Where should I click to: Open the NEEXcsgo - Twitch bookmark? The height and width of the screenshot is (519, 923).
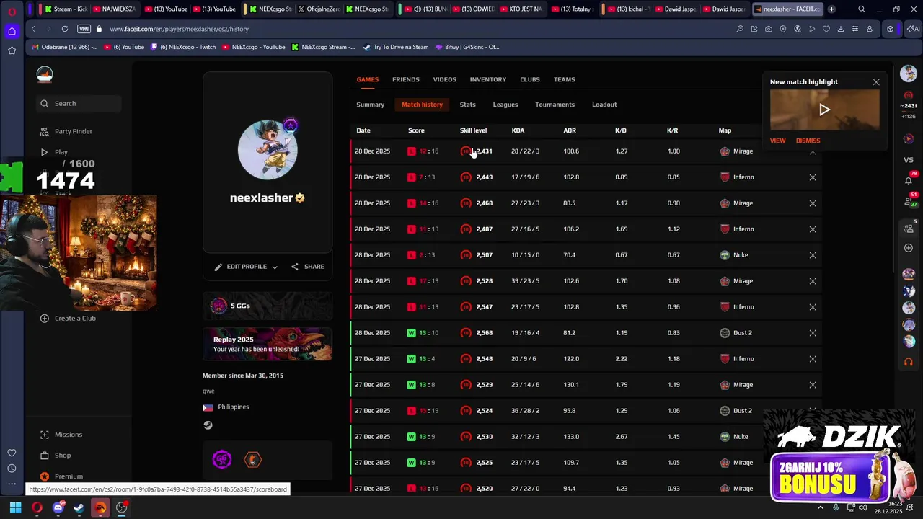click(182, 47)
